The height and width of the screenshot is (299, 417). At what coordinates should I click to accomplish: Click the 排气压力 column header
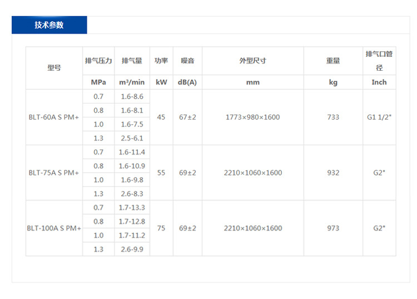pos(98,61)
